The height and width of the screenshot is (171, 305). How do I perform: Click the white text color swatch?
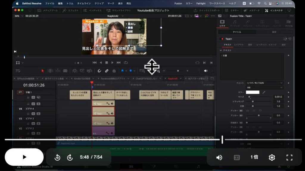coord(253,92)
